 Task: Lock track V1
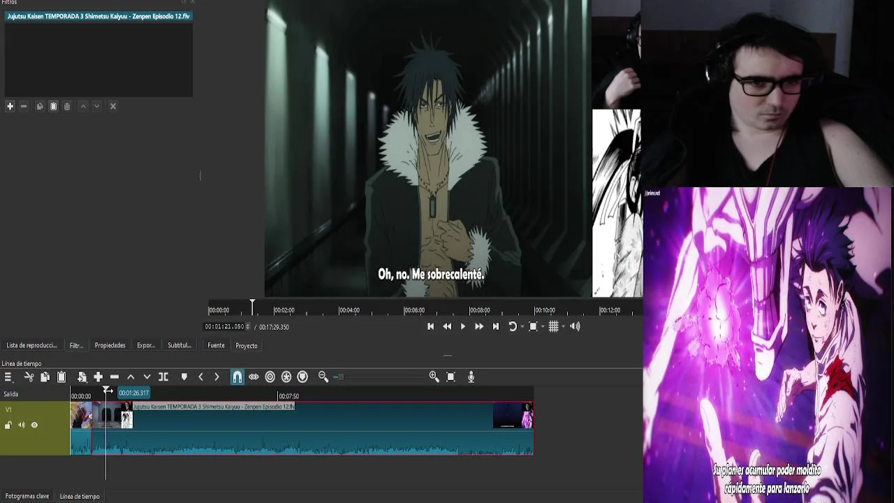pos(8,425)
